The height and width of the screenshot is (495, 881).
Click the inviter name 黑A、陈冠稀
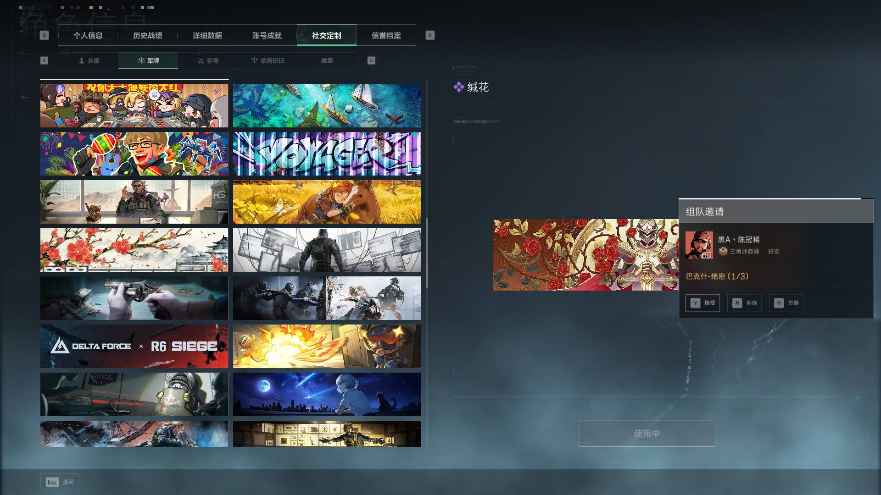click(739, 239)
